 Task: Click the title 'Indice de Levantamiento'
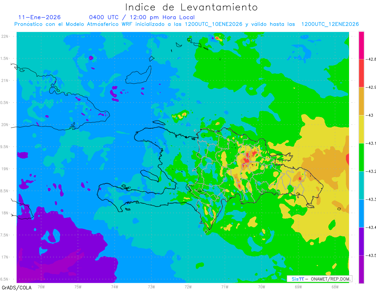[191, 7]
